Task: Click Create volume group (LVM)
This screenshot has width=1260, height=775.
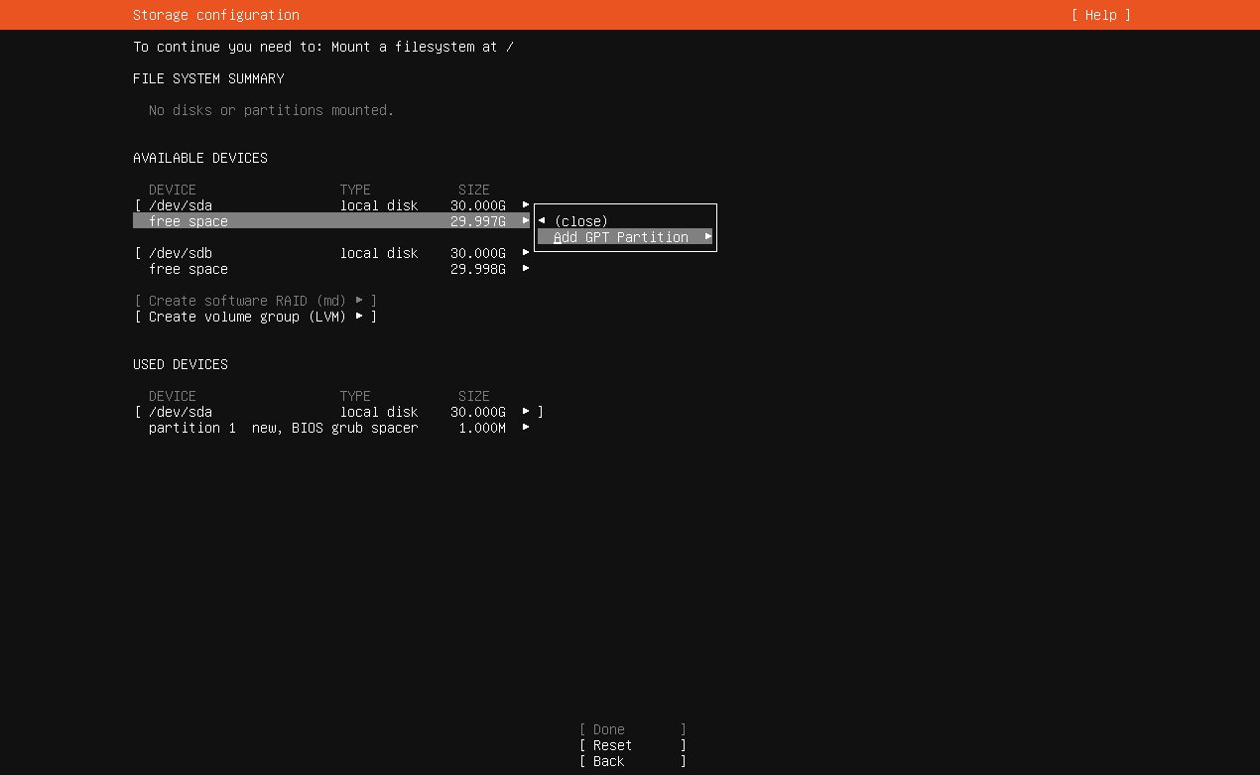Action: 255,317
